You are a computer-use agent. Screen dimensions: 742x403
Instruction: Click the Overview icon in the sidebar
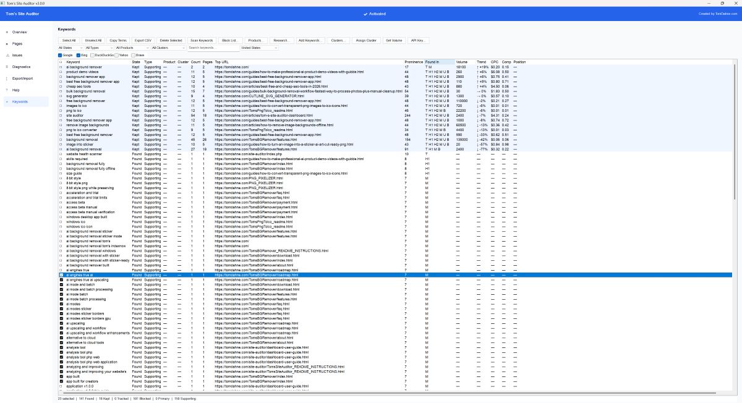(7, 32)
